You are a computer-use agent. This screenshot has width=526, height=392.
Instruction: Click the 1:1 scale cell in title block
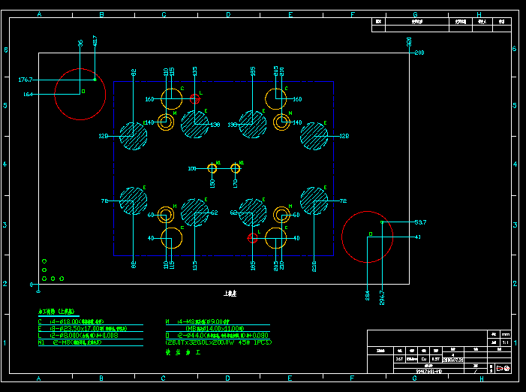click(506, 342)
